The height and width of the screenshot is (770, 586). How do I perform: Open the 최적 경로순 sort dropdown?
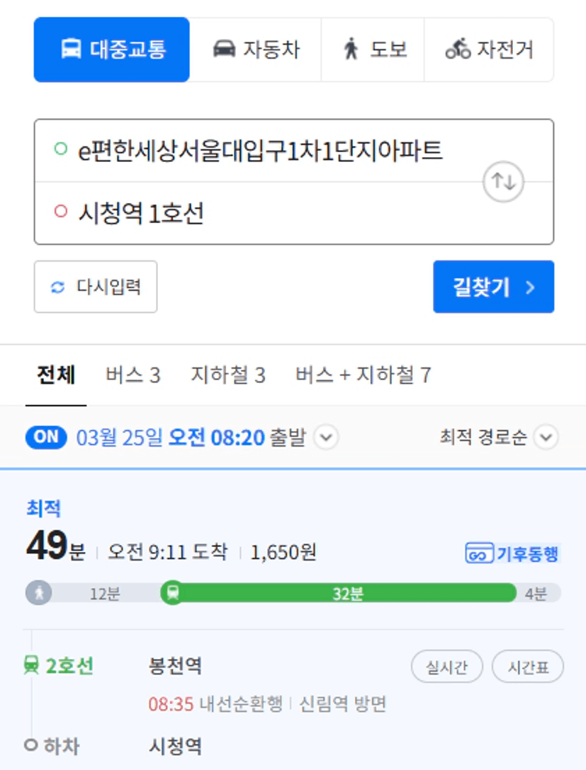pyautogui.click(x=499, y=437)
